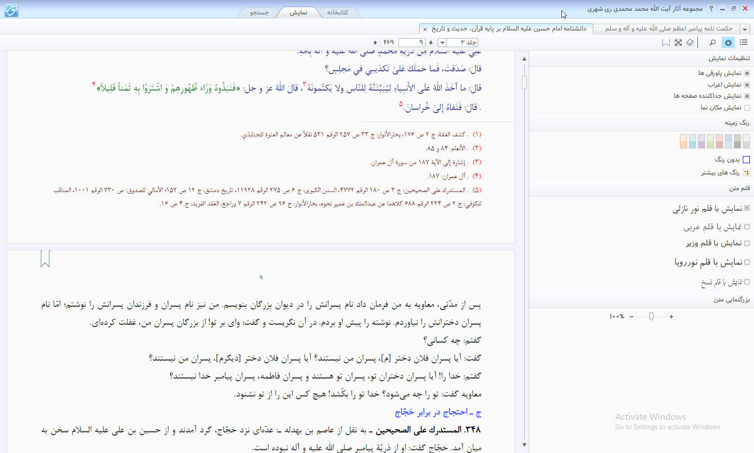Click the 'قلم متن' section header
Viewport: 754px width, 453px height.
(739, 188)
